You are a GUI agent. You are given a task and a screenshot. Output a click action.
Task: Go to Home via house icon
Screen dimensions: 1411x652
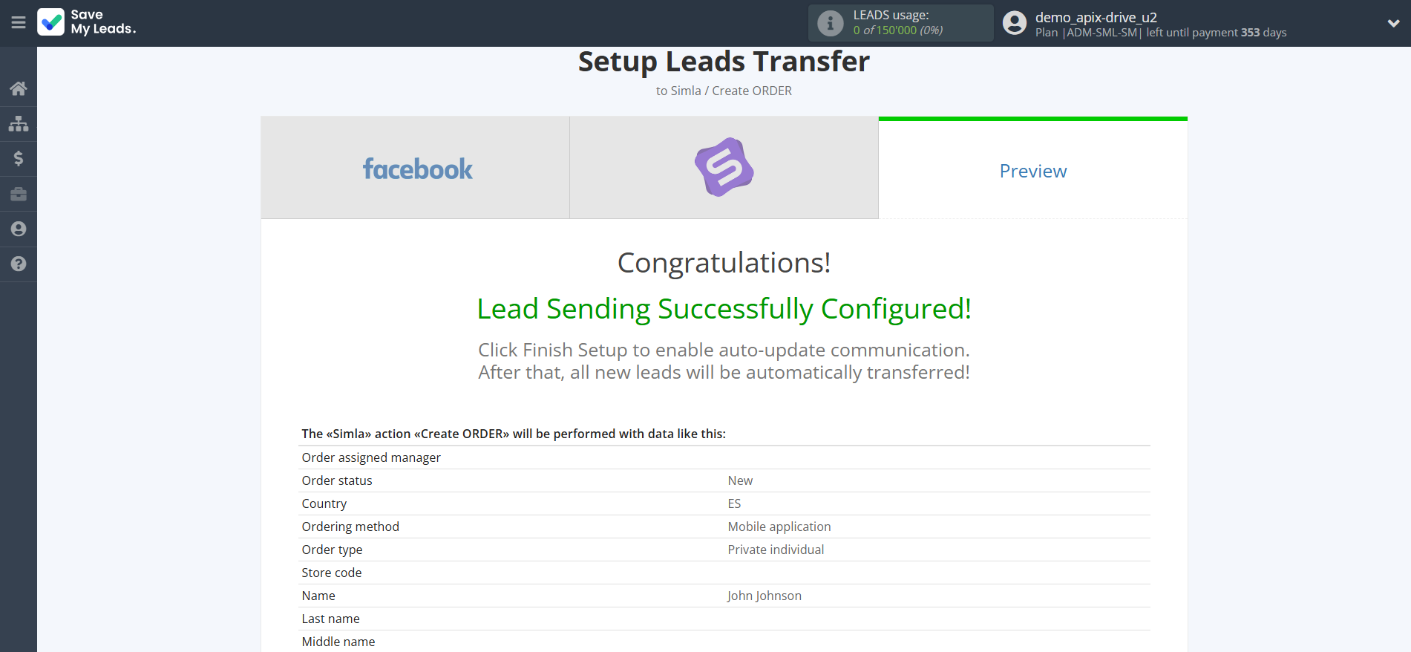click(x=19, y=89)
